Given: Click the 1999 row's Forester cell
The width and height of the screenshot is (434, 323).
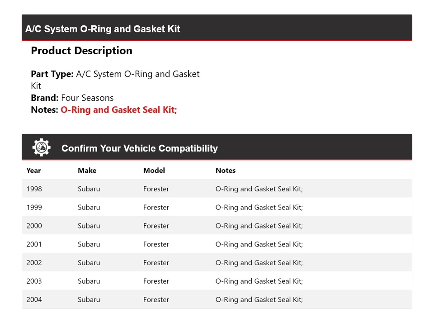Looking at the screenshot, I should click(156, 208).
